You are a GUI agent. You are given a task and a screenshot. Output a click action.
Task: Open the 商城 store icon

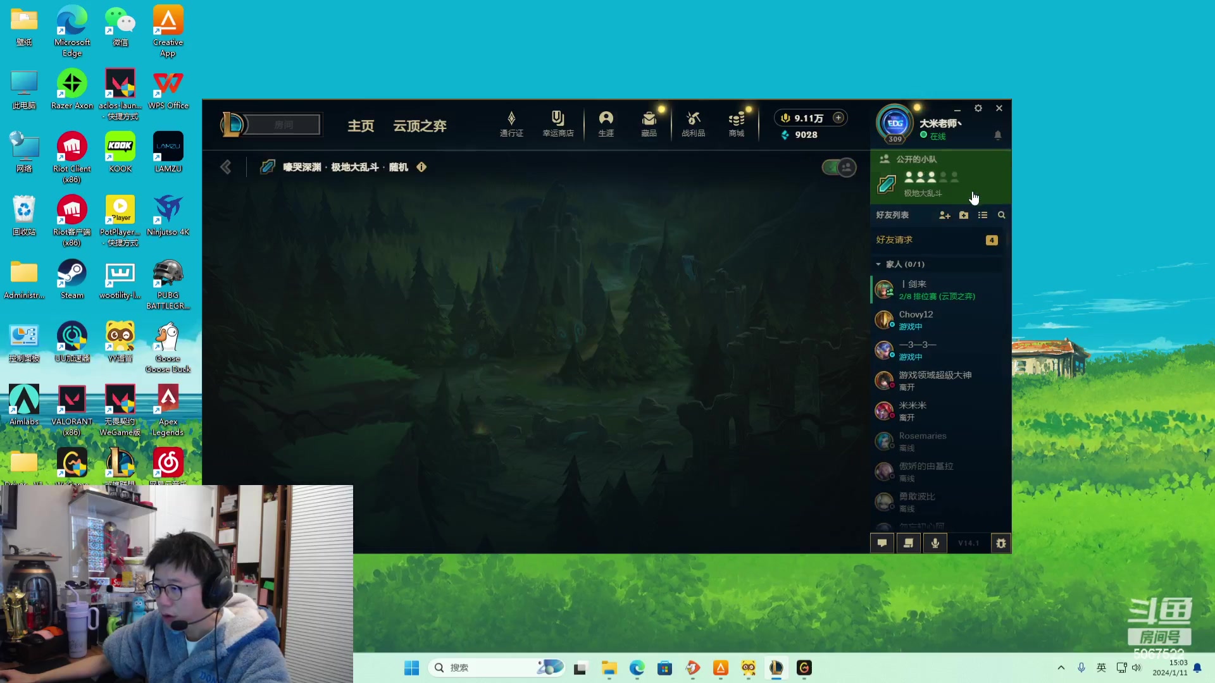(x=737, y=124)
